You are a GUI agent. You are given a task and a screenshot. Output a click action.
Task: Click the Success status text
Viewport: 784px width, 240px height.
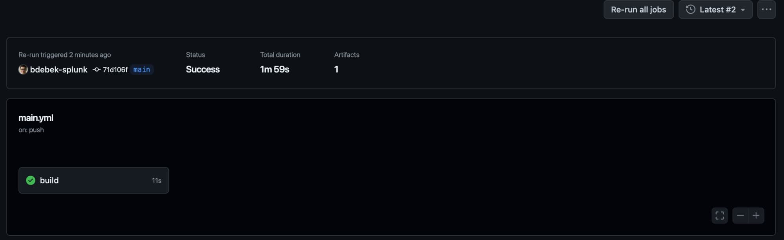(x=203, y=70)
